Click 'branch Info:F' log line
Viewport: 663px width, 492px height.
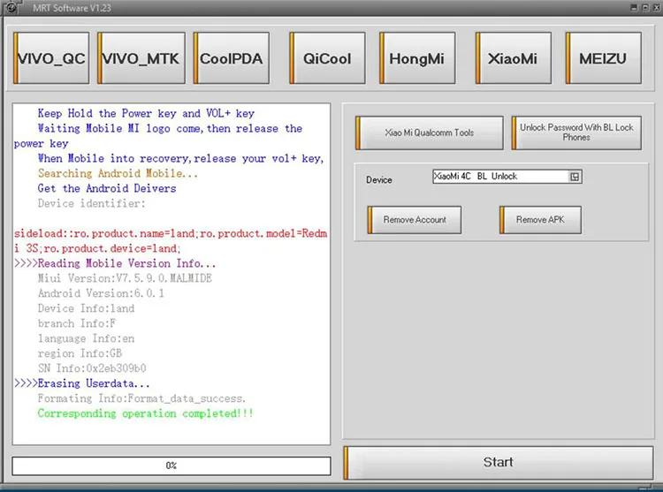tap(77, 323)
